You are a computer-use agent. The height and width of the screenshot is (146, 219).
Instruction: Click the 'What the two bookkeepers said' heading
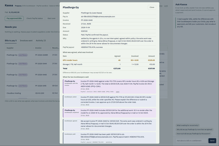(x=76, y=77)
